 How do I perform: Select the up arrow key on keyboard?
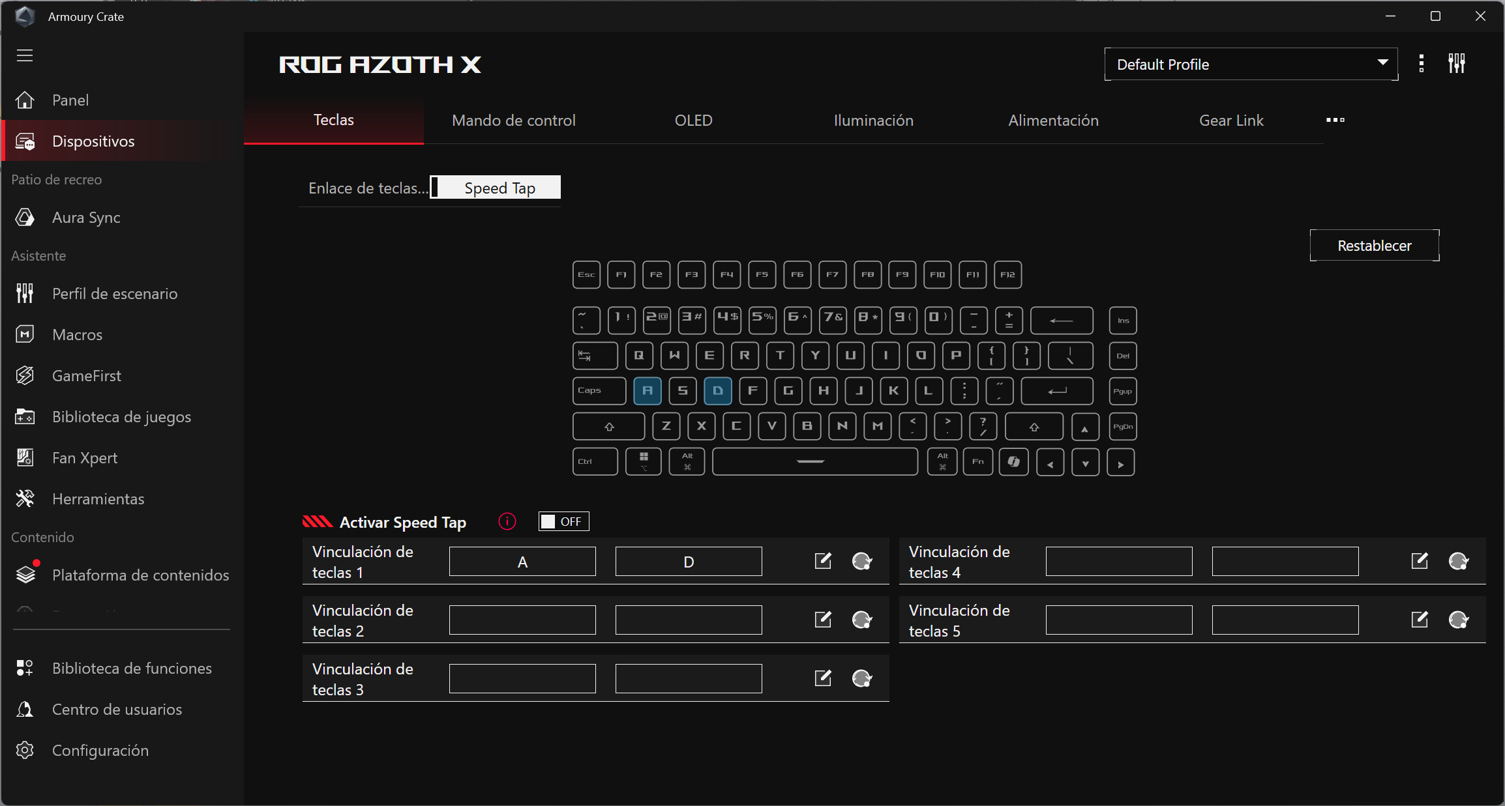[1085, 427]
